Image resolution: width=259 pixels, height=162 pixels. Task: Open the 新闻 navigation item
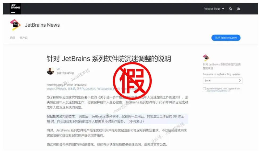point(12,38)
